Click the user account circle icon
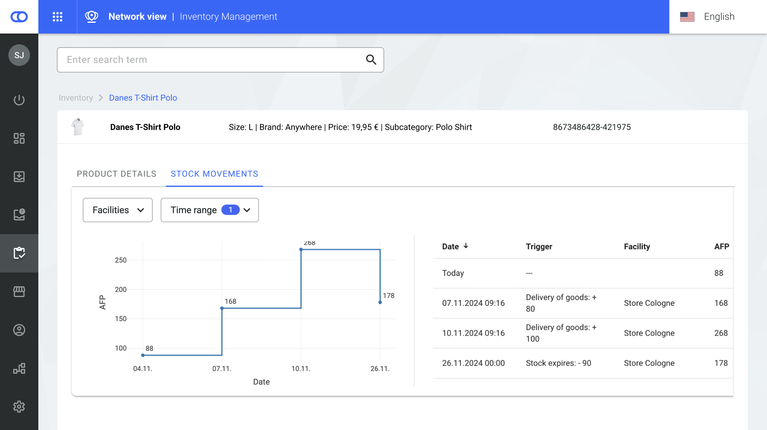Viewport: 767px width, 430px height. tap(19, 330)
